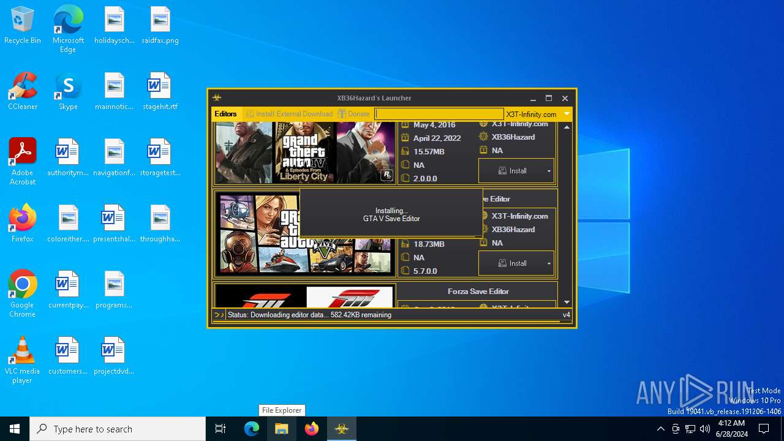Open the volume control in system tray
This screenshot has height=441, width=784.
[705, 429]
